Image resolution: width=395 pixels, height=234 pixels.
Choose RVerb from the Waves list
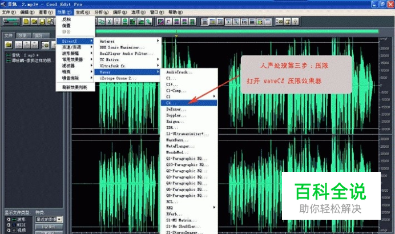click(x=189, y=214)
